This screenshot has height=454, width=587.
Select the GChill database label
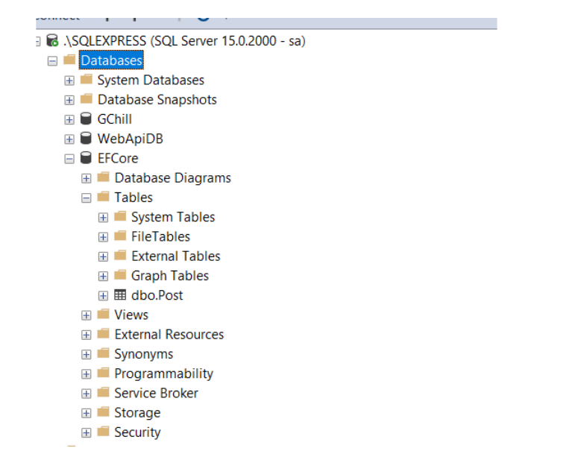point(115,119)
